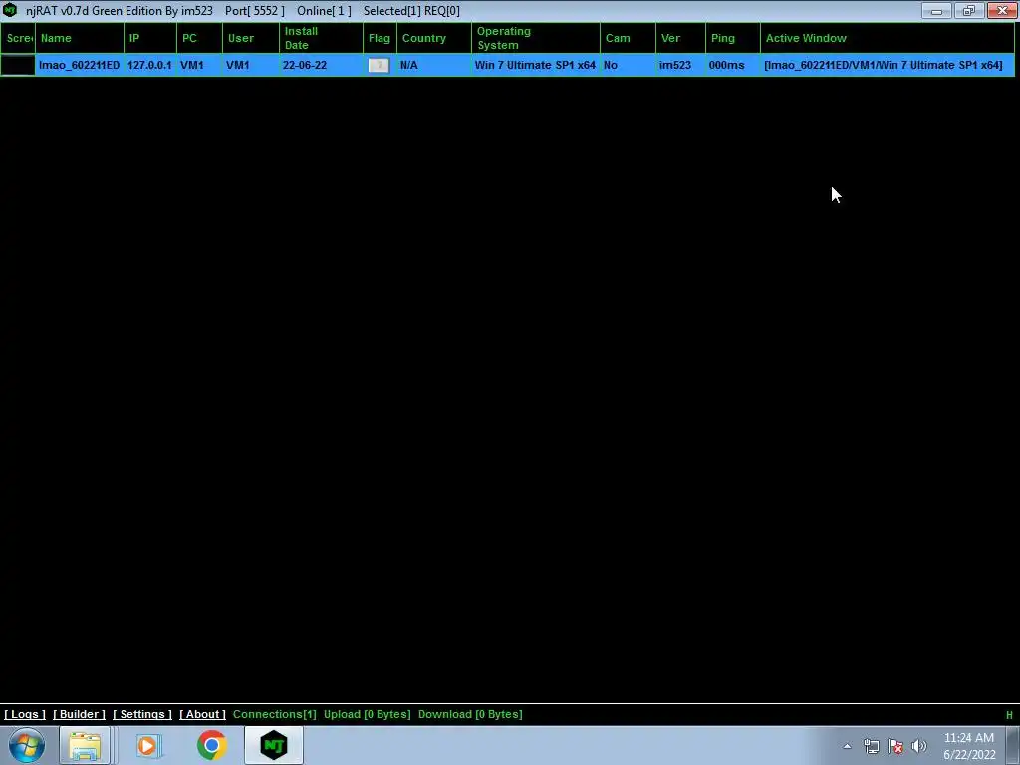Click the Win 7 Ultimate SP1 x64 cell
This screenshot has width=1020, height=765.
click(535, 65)
